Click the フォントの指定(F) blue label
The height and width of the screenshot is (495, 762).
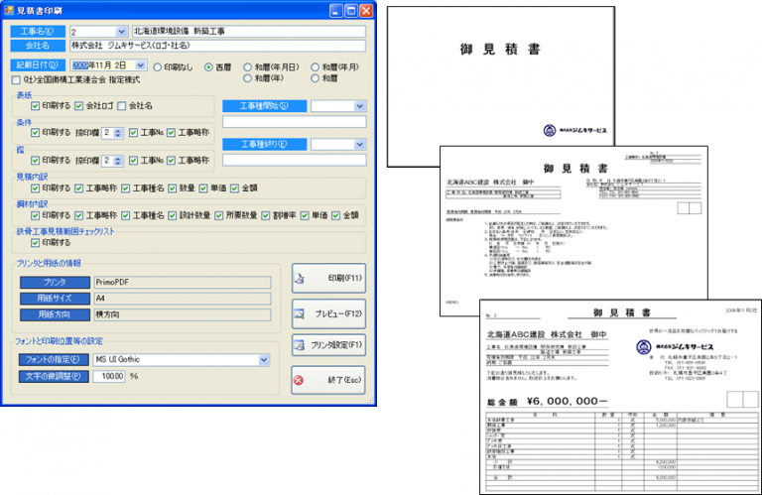point(54,360)
